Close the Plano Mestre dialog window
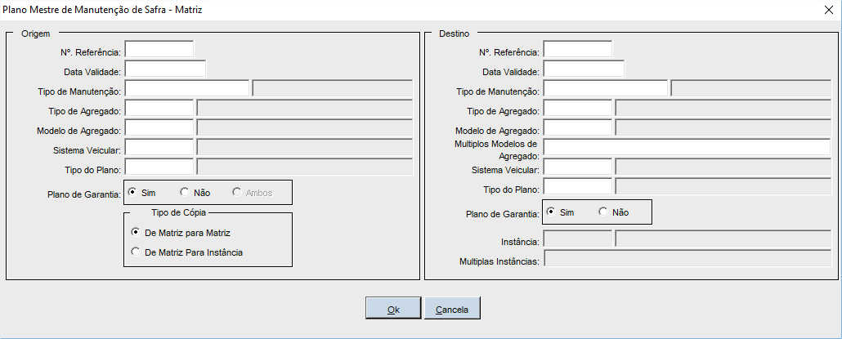This screenshot has height=339, width=842. (x=828, y=10)
